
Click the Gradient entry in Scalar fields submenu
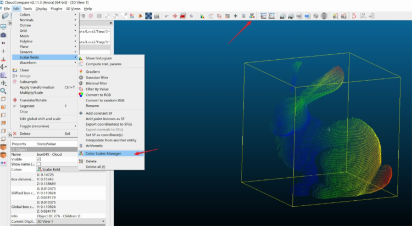(x=111, y=72)
